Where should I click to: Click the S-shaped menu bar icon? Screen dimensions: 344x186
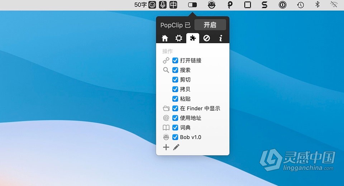pyautogui.click(x=264, y=5)
